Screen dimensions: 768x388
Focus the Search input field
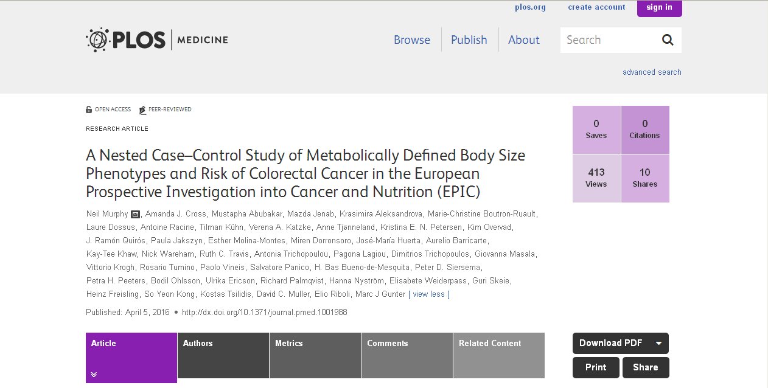[x=609, y=40]
